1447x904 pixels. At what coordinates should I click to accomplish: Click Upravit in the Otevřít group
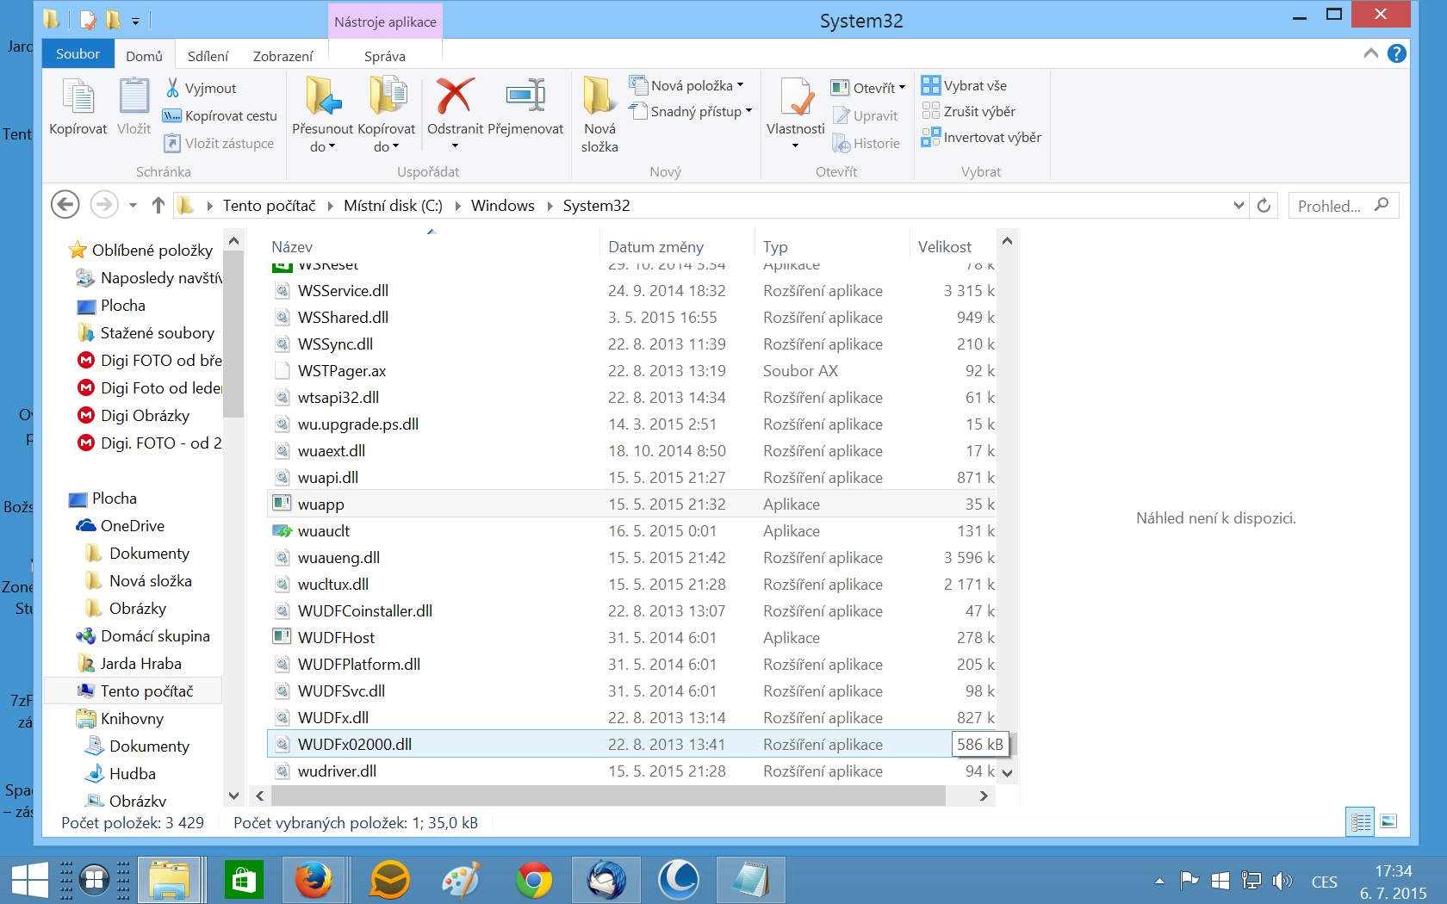(866, 115)
